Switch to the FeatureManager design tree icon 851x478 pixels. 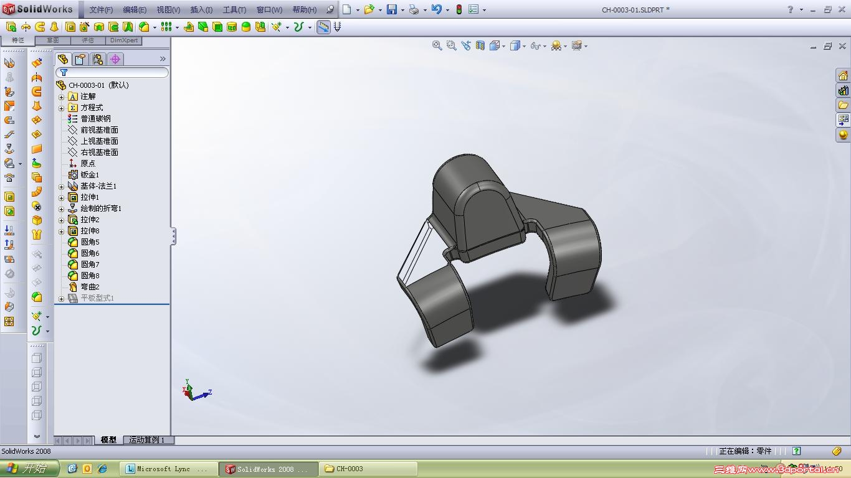[x=63, y=59]
